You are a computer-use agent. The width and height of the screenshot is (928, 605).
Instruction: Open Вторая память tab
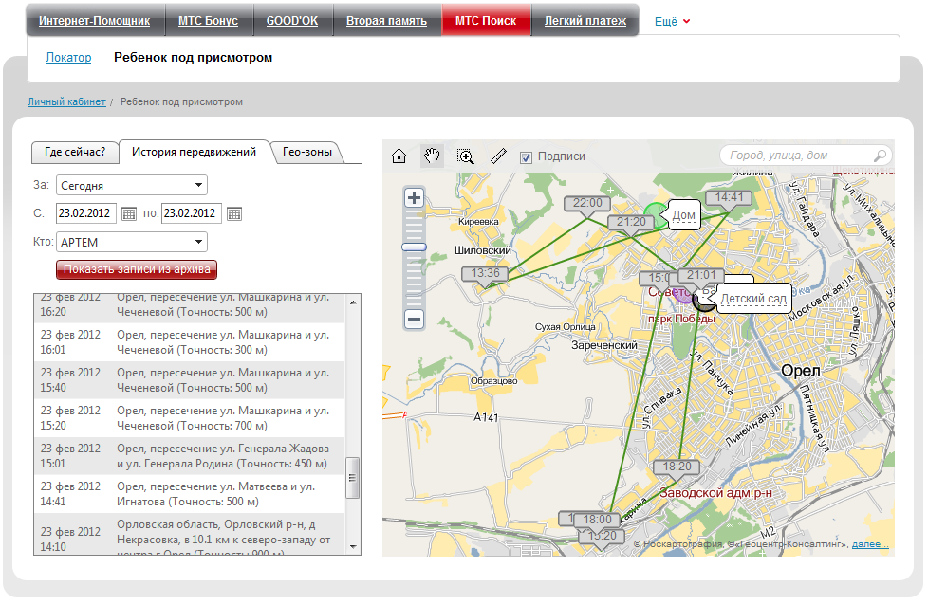coord(386,21)
